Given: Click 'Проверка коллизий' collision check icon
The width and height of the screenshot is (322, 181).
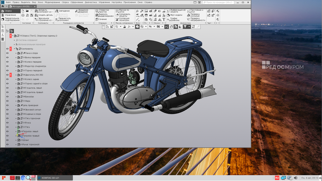Looking at the screenshot, I should pyautogui.click(x=189, y=15).
